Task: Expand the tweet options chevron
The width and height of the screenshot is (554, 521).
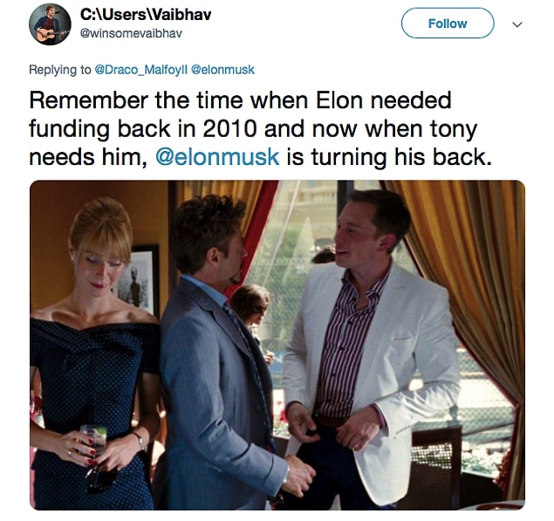Action: click(x=517, y=24)
